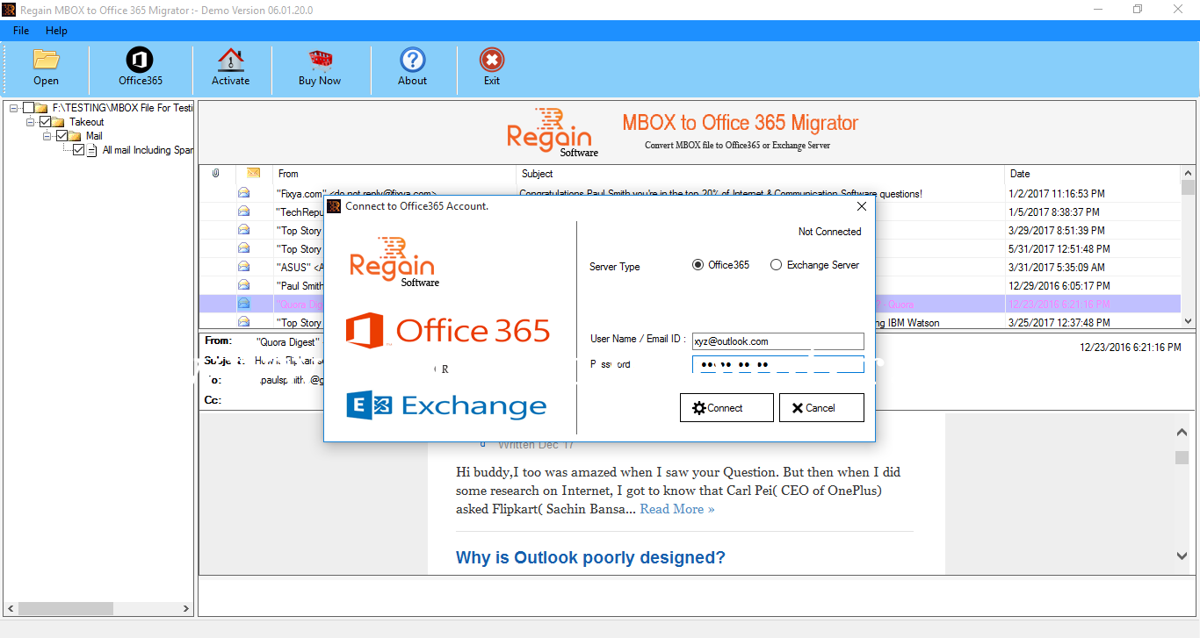The image size is (1200, 638).
Task: Select the Exchange Server radio button
Action: click(776, 265)
